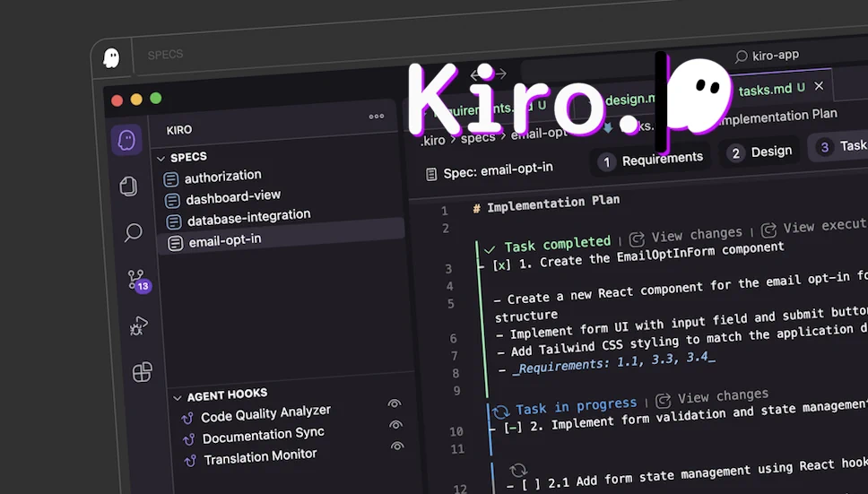Viewport: 868px width, 494px height.
Task: Toggle visibility of Translation Monitor hook
Action: (397, 446)
